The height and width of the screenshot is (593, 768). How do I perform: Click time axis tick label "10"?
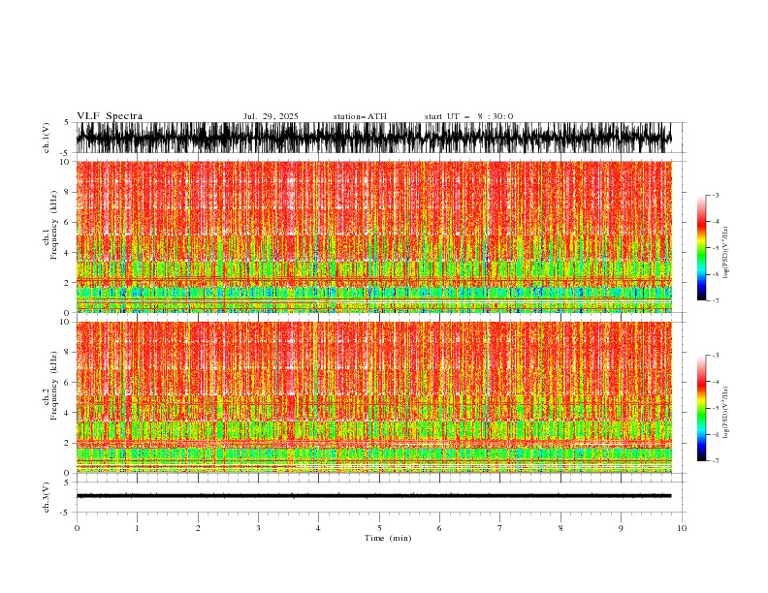click(x=682, y=528)
